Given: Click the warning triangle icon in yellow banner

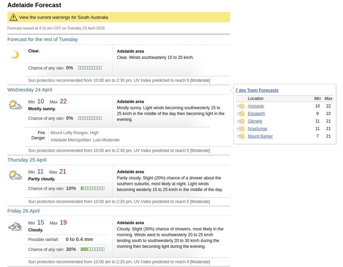Looking at the screenshot, I should (x=13, y=17).
